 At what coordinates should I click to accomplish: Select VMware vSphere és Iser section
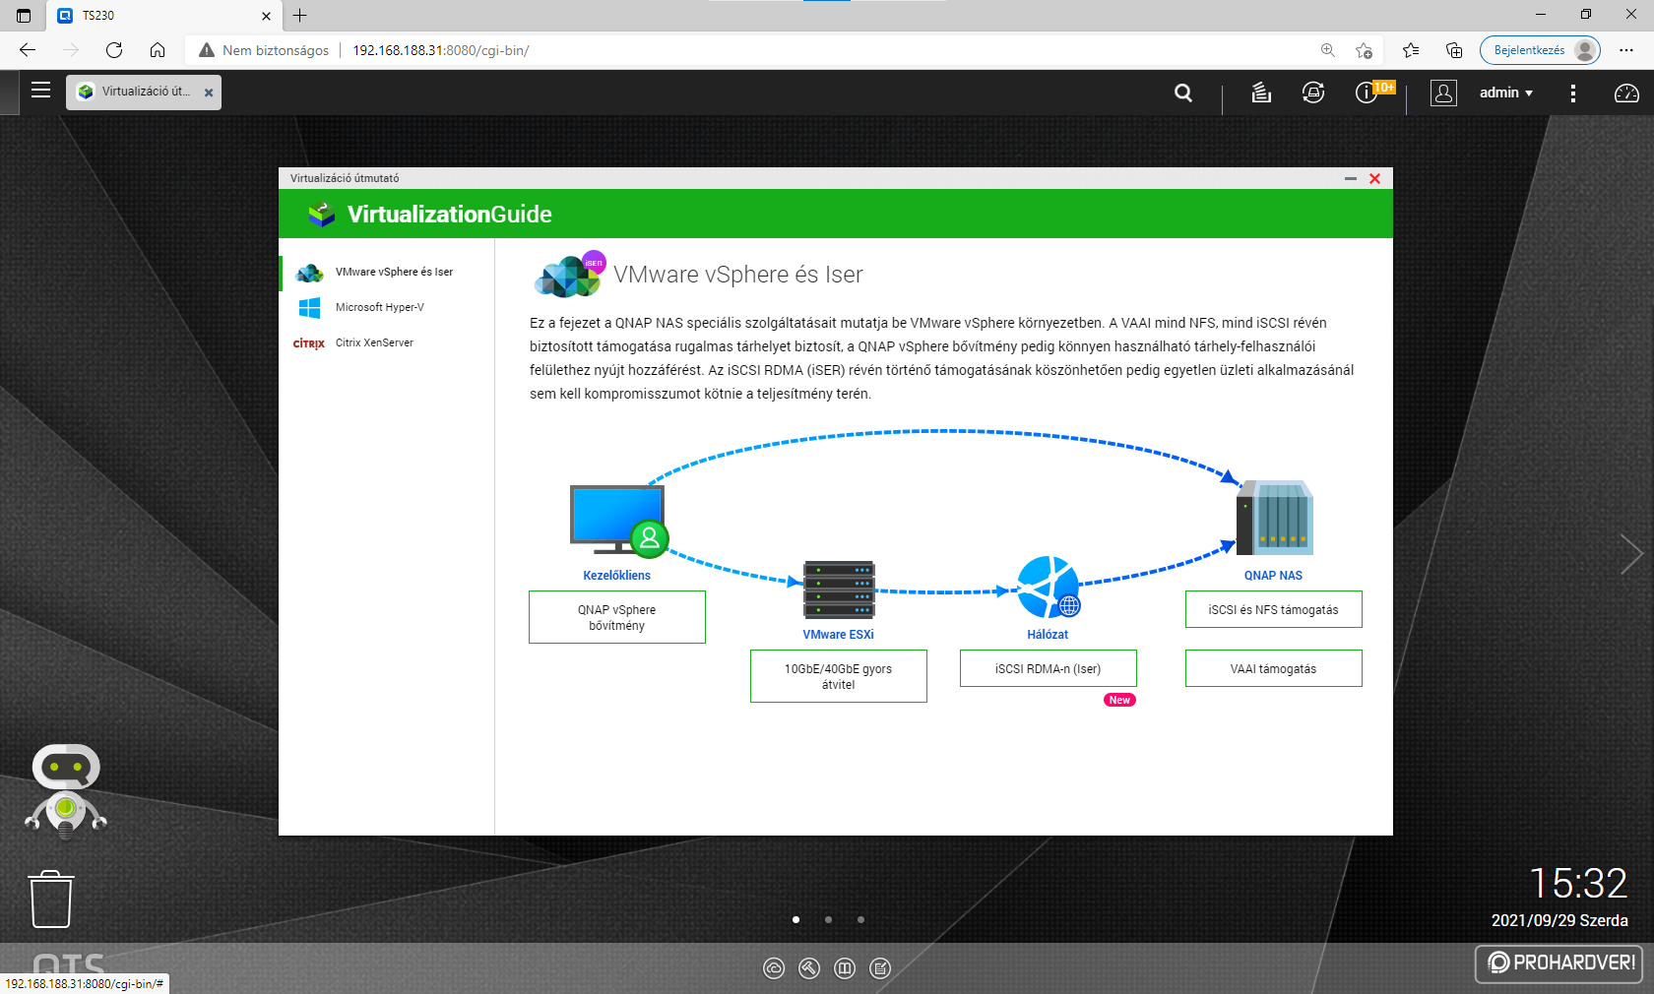(x=387, y=272)
